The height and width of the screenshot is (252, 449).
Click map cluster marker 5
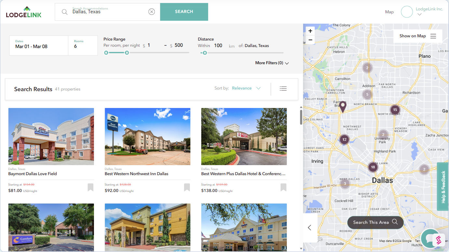367,94
